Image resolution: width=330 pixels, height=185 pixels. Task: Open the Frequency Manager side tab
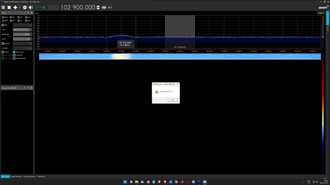[328, 18]
